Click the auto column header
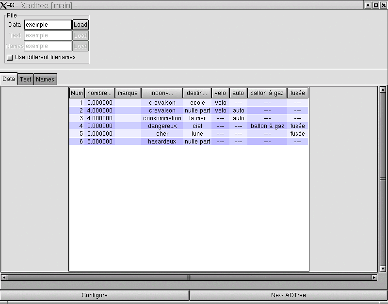This screenshot has width=388, height=304. (x=238, y=93)
